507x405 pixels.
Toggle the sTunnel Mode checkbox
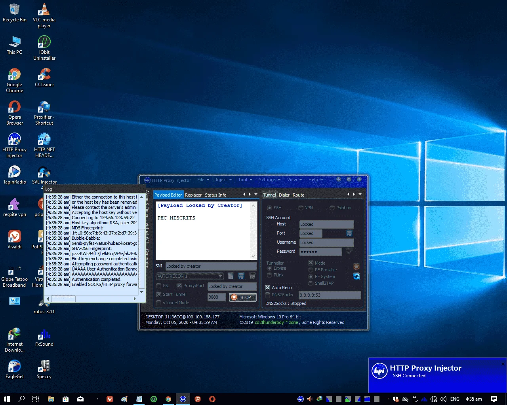pos(159,303)
